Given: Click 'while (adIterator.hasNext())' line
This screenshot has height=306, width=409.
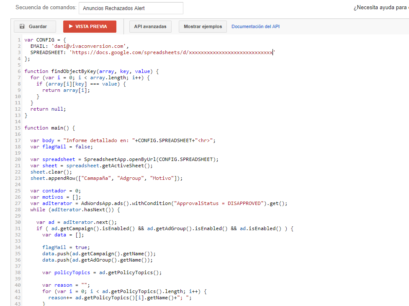Looking at the screenshot, I should point(75,210).
